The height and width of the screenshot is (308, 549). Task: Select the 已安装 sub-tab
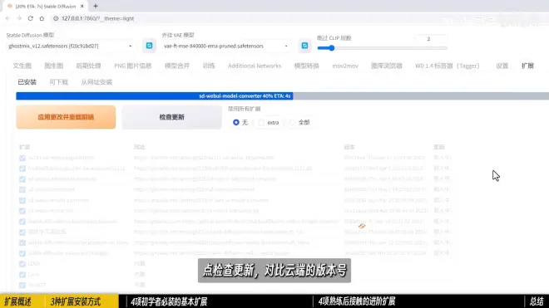[27, 82]
